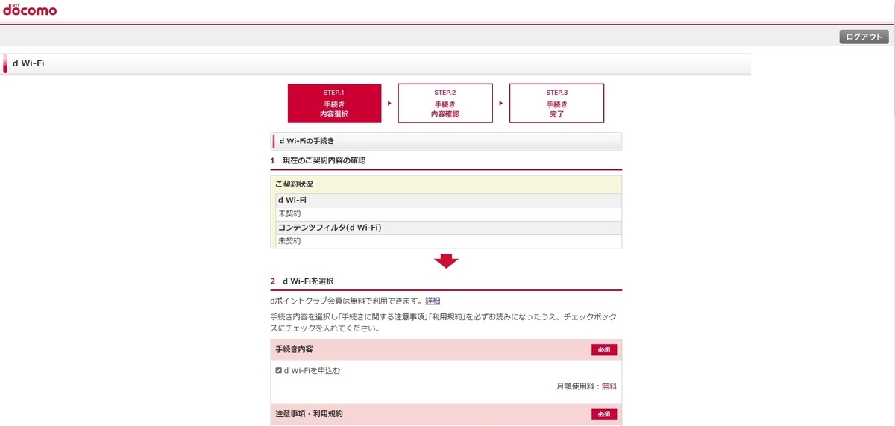Image resolution: width=895 pixels, height=426 pixels.
Task: Click d Wi-Fi row in contract status
Action: (x=449, y=201)
